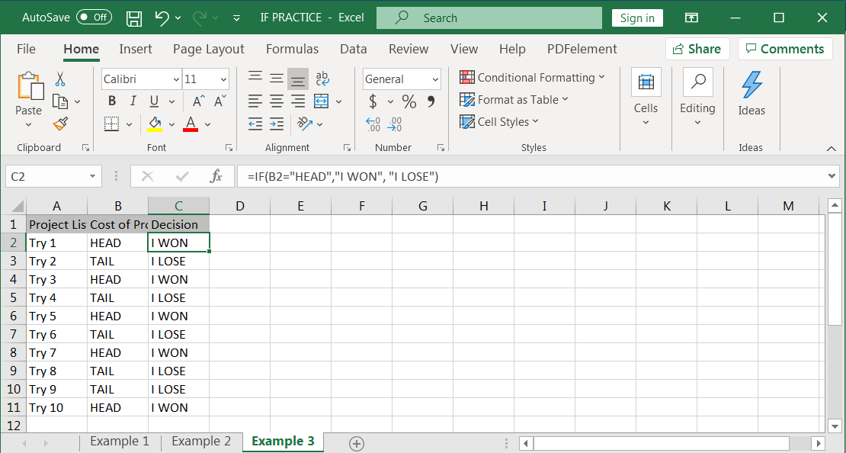Add a new sheet with plus button
The width and height of the screenshot is (846, 453).
356,443
